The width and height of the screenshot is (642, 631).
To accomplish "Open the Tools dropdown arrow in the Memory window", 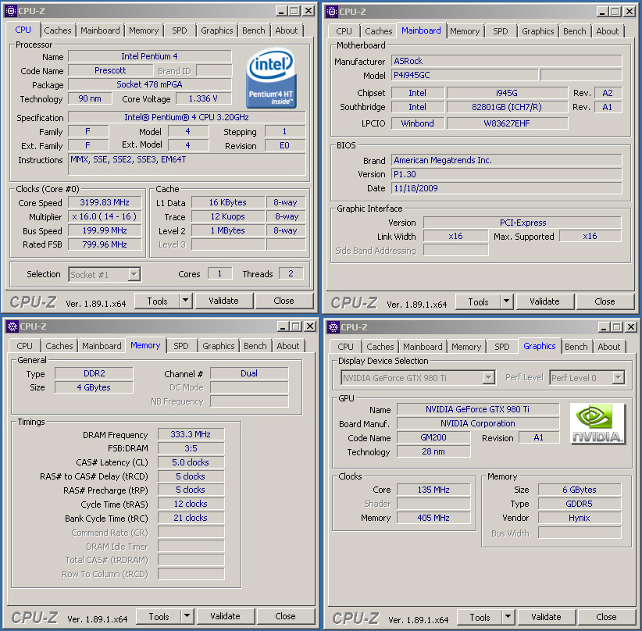I will point(187,616).
